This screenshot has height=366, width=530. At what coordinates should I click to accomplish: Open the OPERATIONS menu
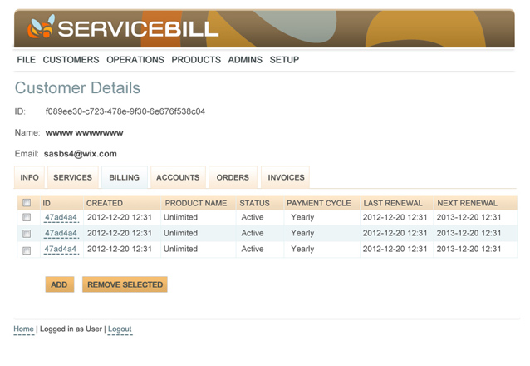[x=135, y=60]
